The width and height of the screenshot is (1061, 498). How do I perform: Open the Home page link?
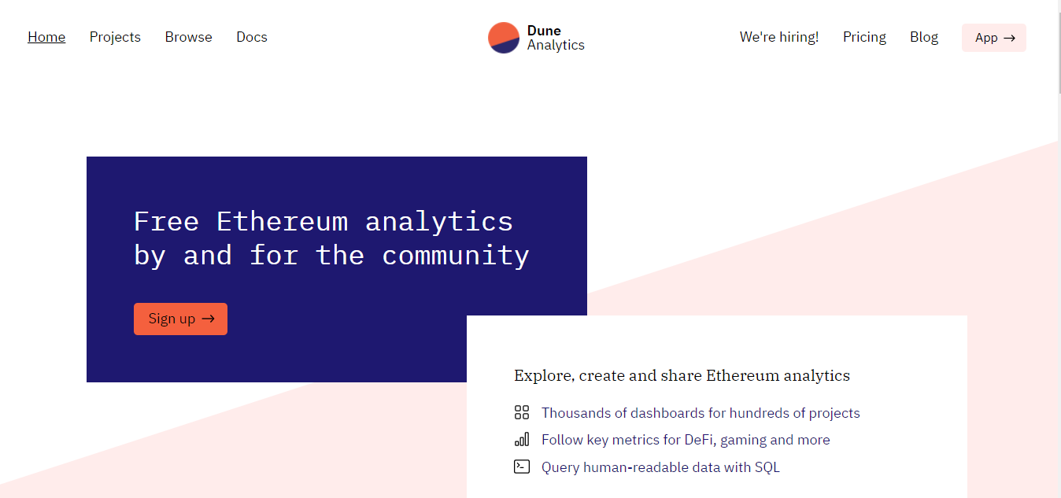(x=46, y=37)
